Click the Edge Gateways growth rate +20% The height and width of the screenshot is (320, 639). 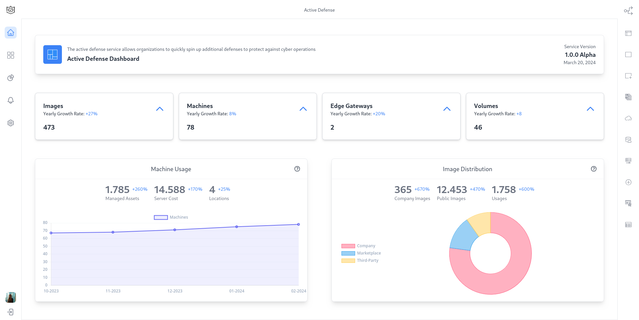click(x=379, y=114)
